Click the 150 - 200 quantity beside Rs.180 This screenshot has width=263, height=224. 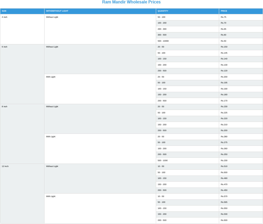coord(187,95)
